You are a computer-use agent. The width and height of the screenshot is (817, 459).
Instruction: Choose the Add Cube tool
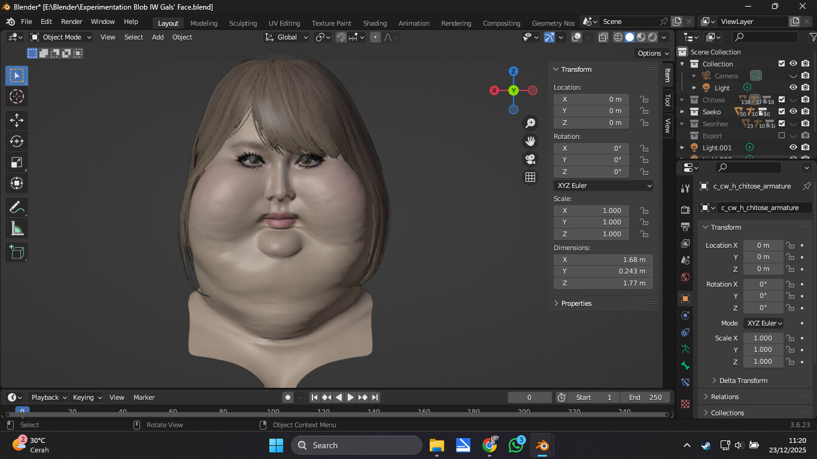point(17,252)
